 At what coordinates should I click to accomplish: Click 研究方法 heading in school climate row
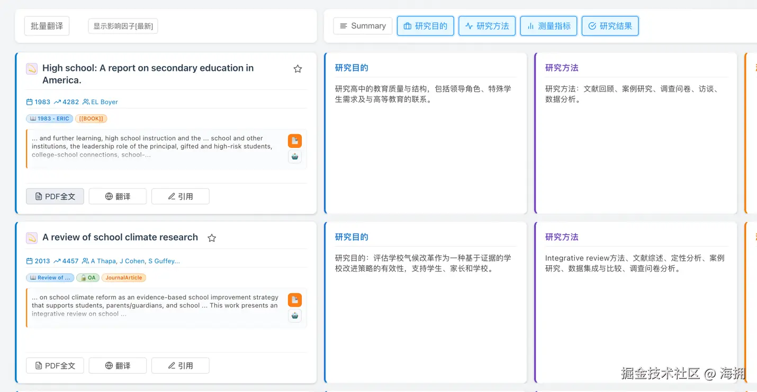click(562, 237)
